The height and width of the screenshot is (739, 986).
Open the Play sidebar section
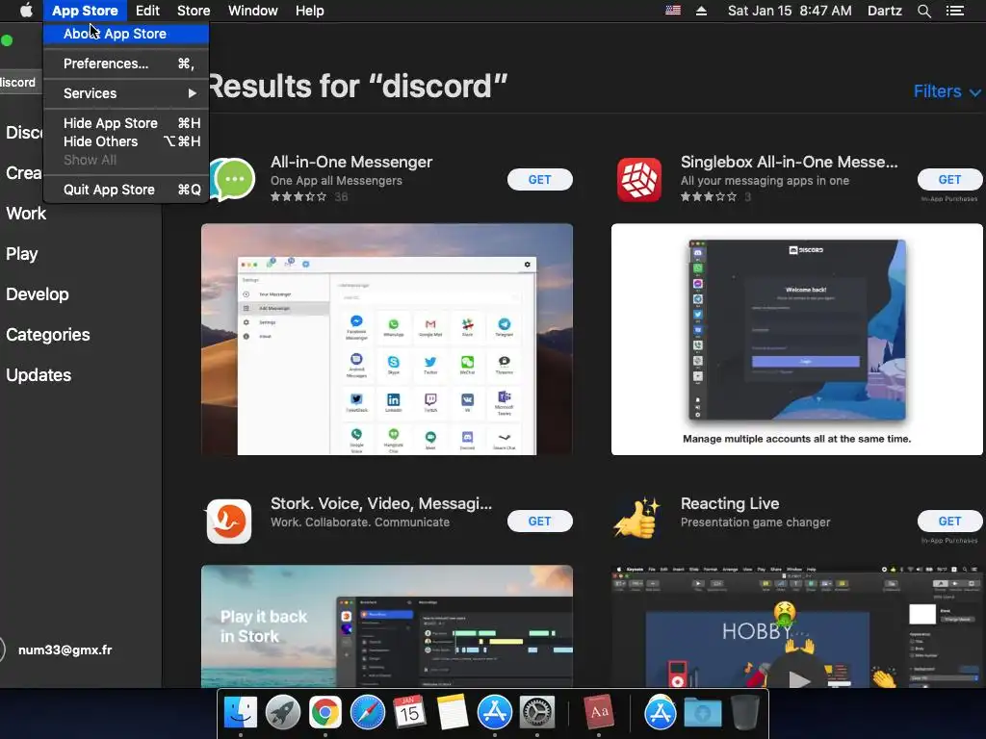click(22, 254)
